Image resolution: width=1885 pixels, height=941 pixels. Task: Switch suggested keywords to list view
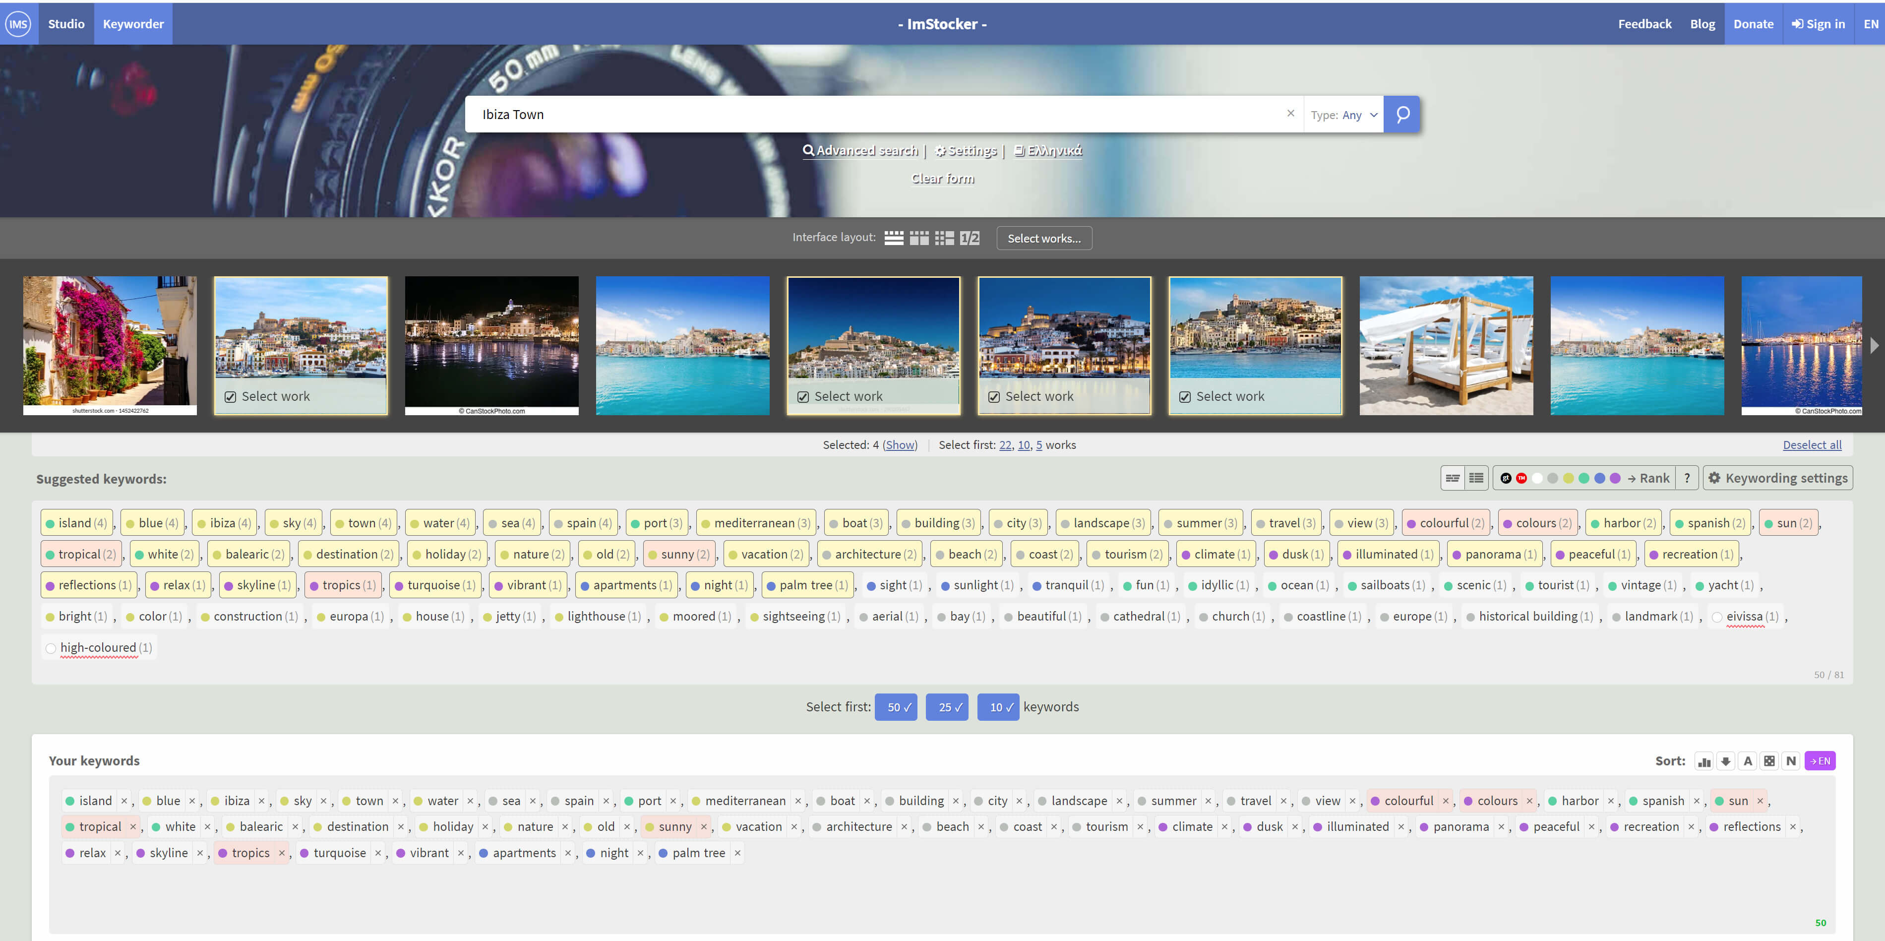[x=1476, y=478]
